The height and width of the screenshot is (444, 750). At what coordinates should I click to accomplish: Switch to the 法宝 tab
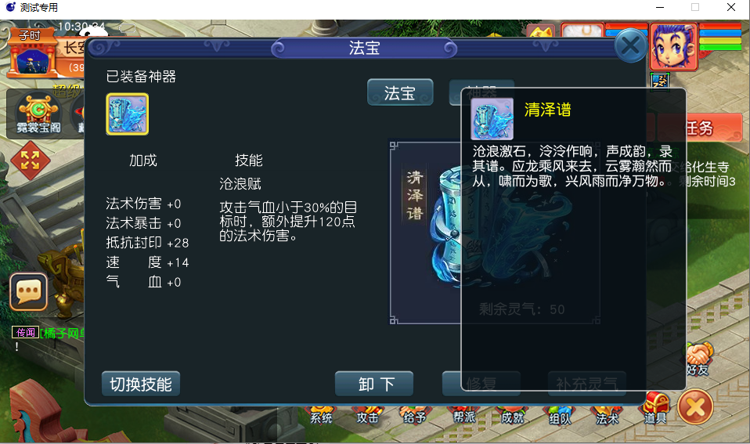[x=400, y=92]
